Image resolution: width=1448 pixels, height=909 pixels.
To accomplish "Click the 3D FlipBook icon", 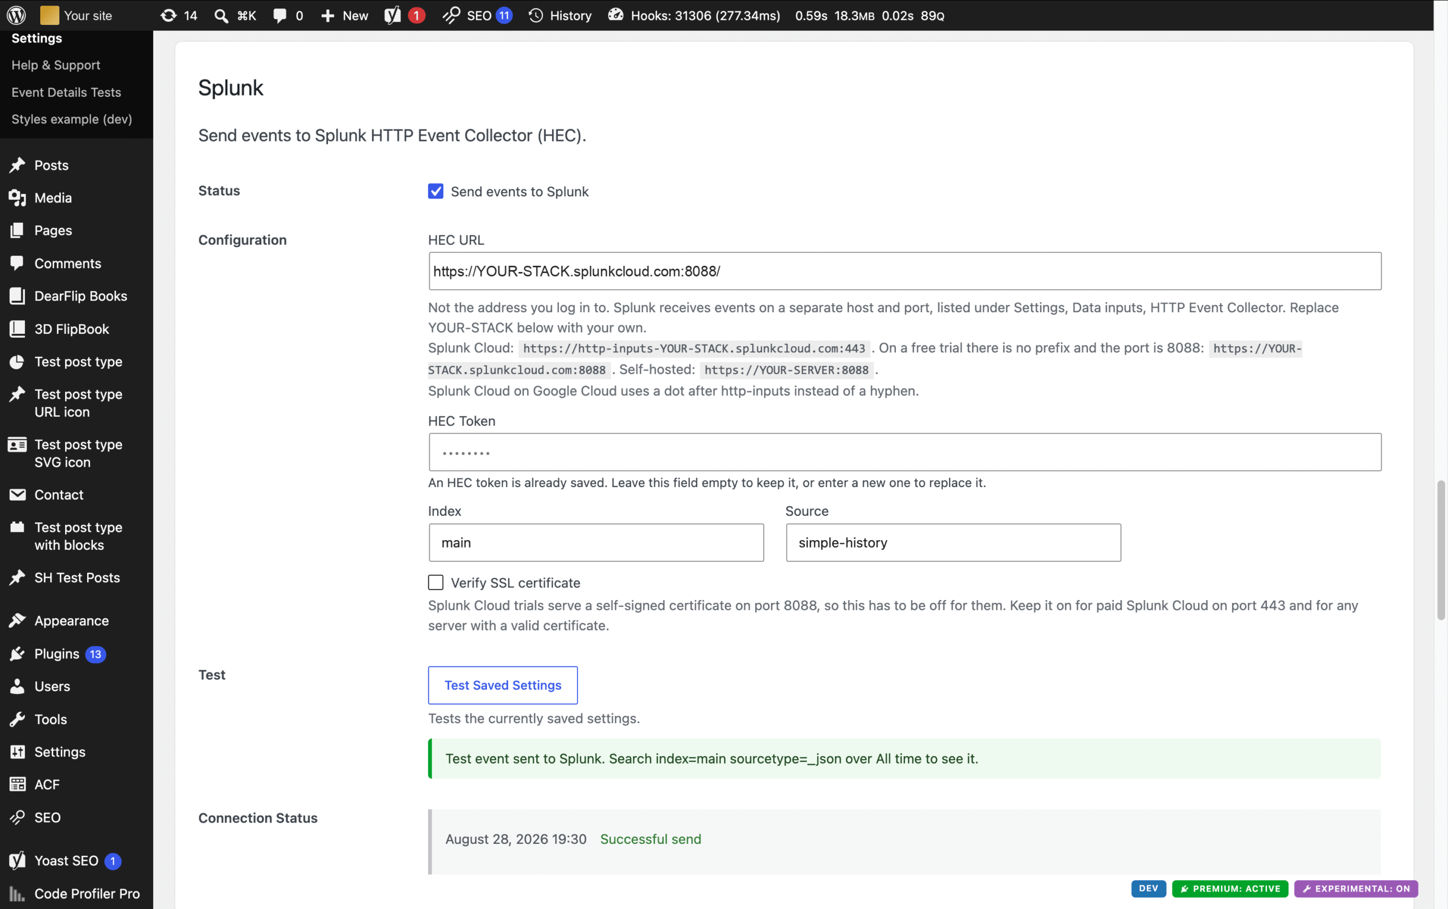I will (18, 329).
